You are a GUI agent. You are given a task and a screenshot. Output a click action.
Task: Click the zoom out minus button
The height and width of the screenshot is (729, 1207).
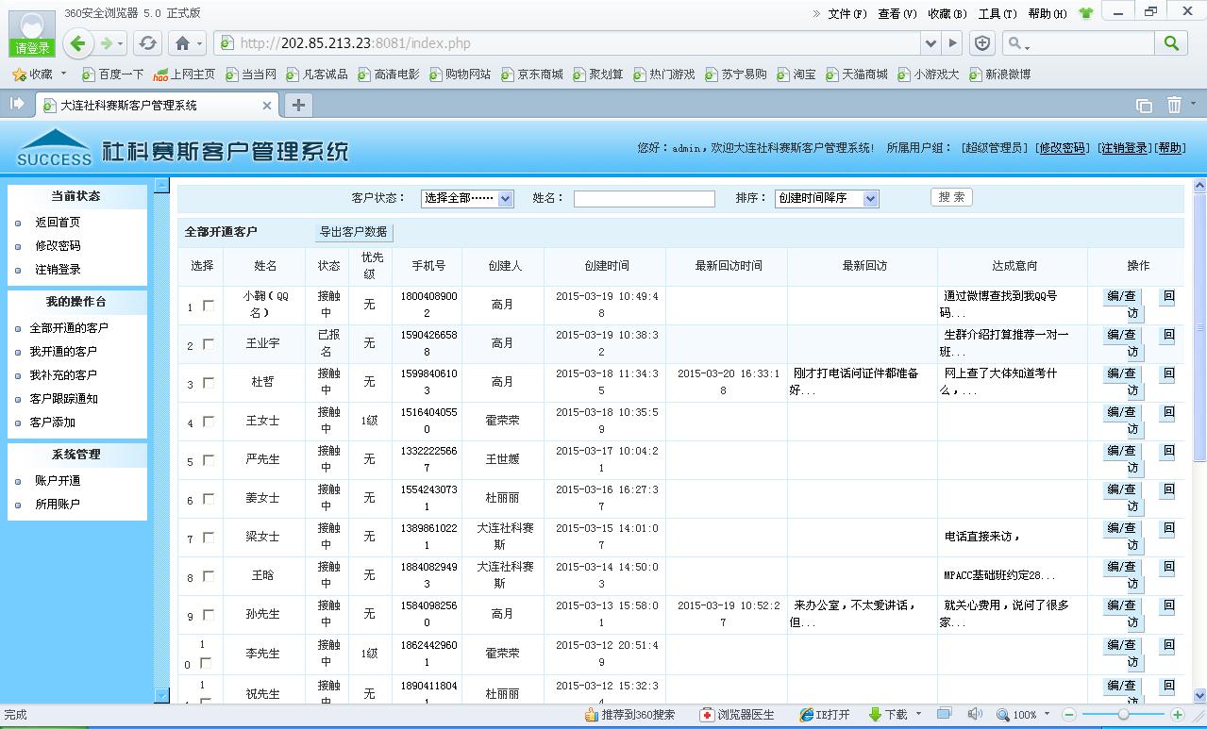coord(1069,715)
